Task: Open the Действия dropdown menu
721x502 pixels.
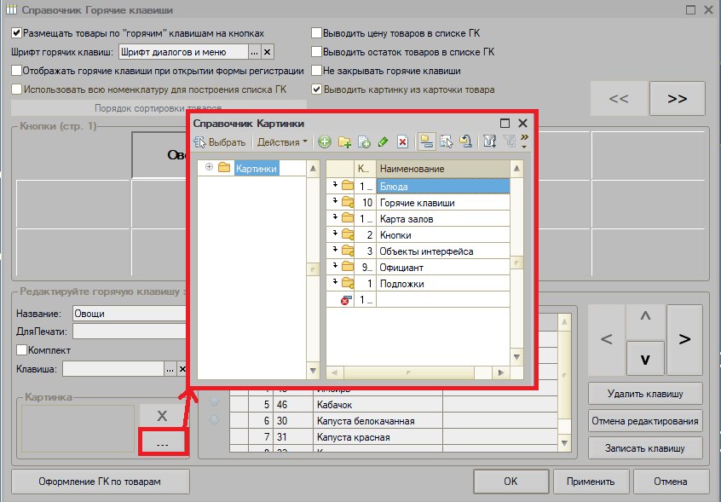Action: 282,142
